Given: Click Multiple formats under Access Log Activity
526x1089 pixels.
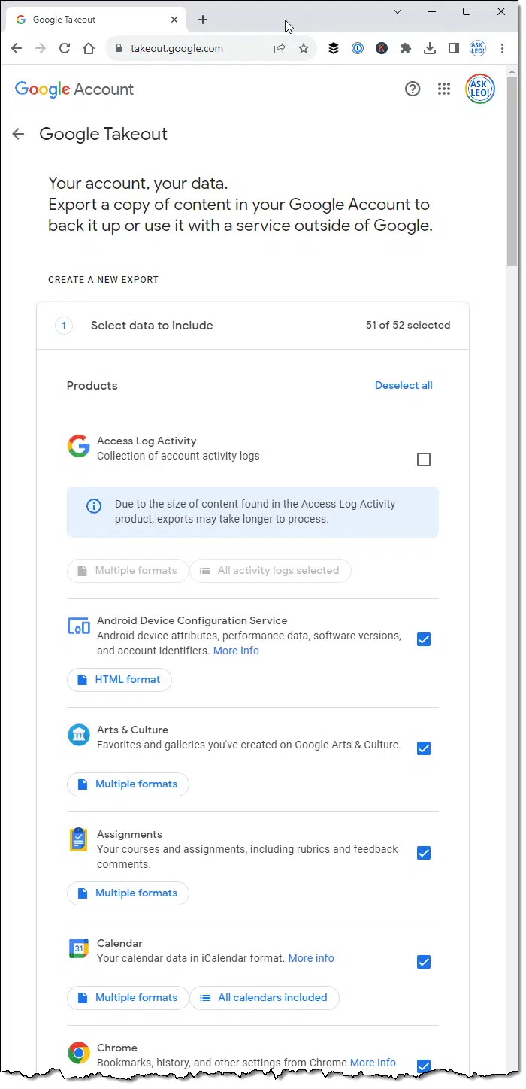Looking at the screenshot, I should (128, 571).
